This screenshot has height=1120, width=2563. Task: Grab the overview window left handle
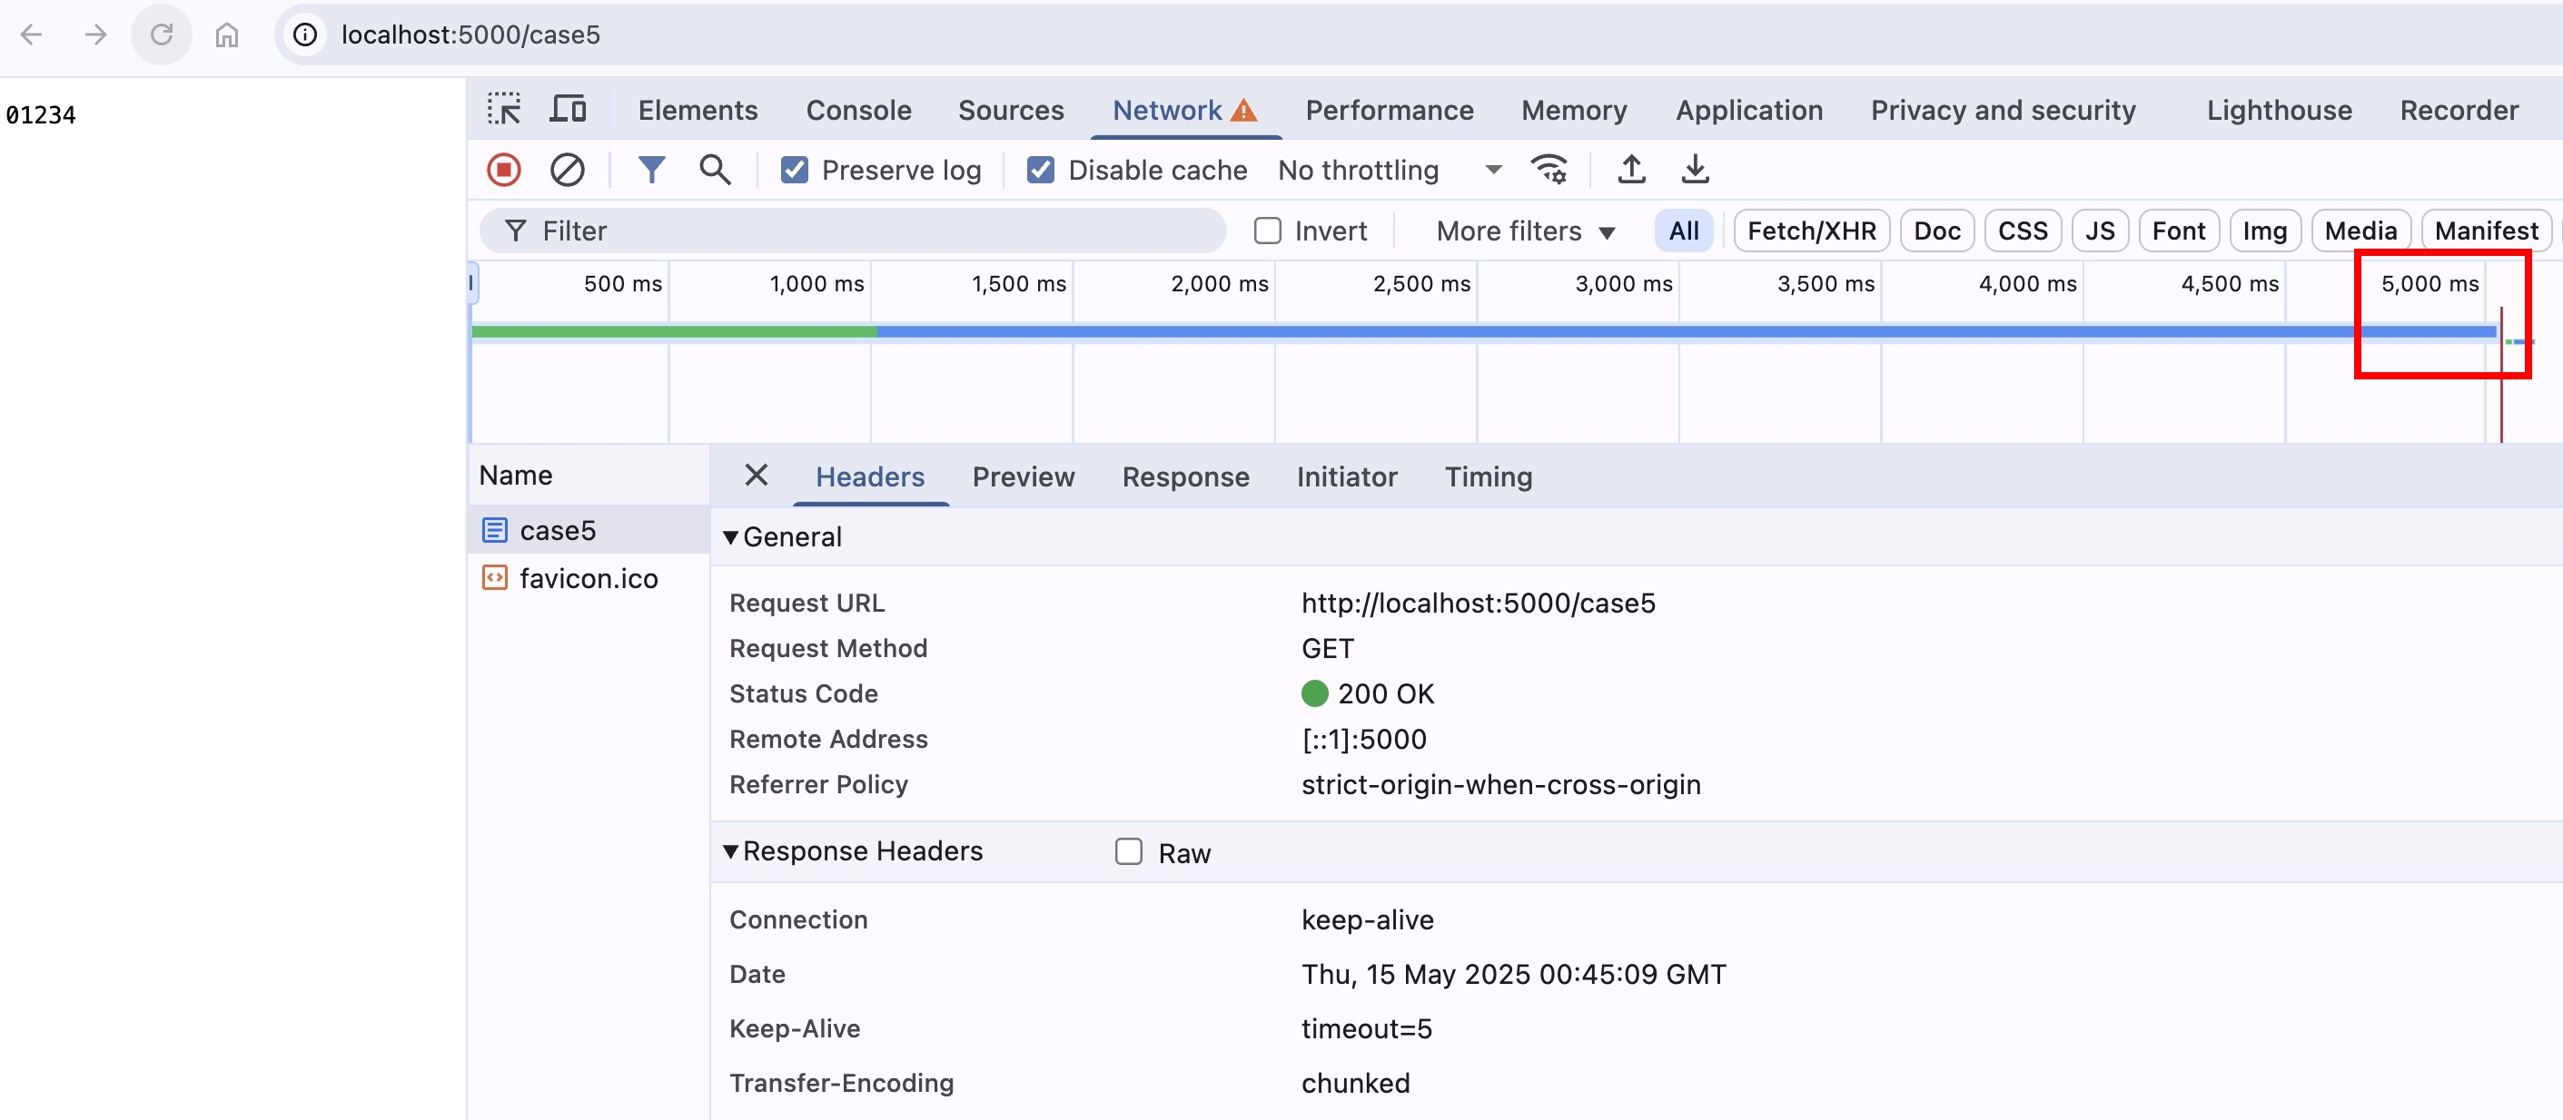tap(471, 283)
